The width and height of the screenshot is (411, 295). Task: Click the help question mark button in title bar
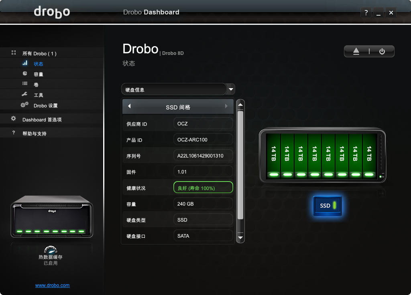pyautogui.click(x=366, y=12)
